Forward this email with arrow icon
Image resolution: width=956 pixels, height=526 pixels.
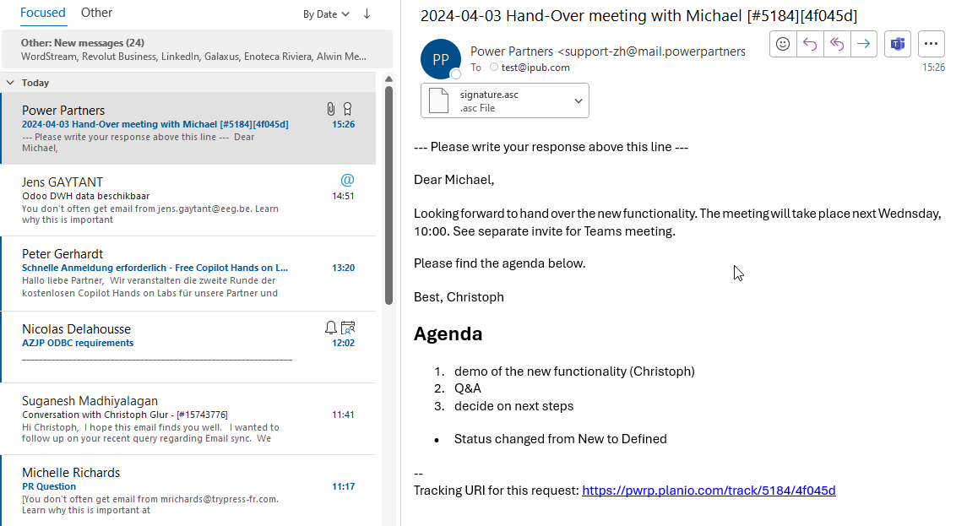click(863, 44)
